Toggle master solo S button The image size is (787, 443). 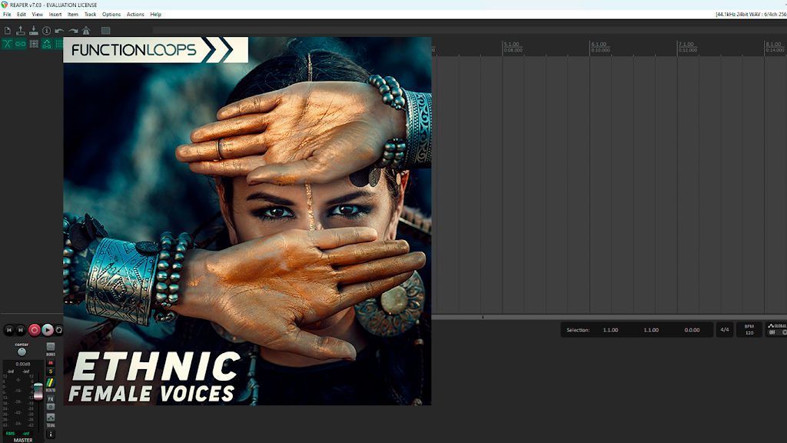[x=51, y=371]
